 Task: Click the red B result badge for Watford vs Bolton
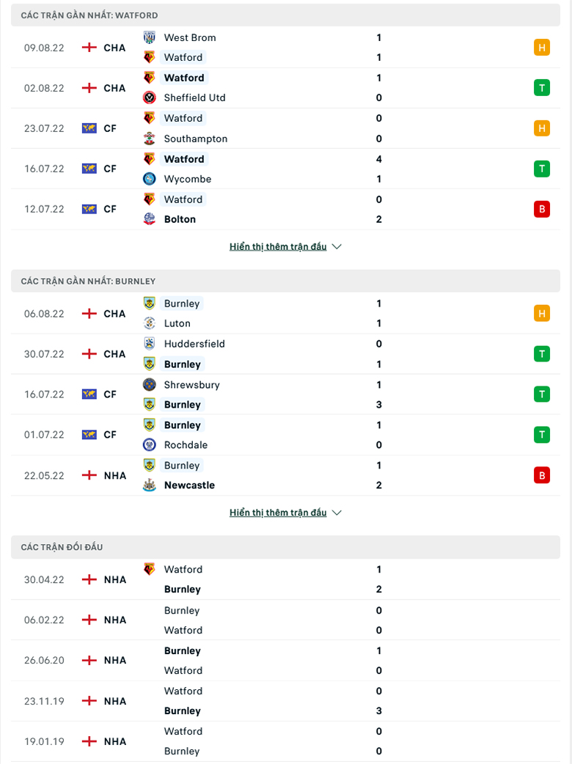click(542, 209)
